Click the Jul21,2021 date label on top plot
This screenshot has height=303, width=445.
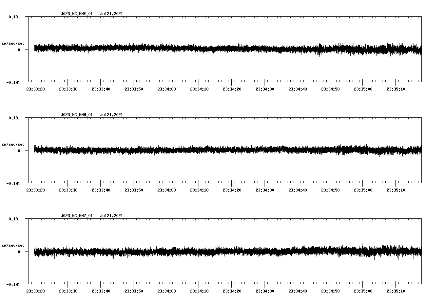click(x=112, y=14)
